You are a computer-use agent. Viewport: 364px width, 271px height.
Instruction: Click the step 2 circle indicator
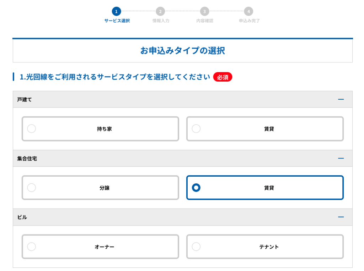click(x=160, y=12)
